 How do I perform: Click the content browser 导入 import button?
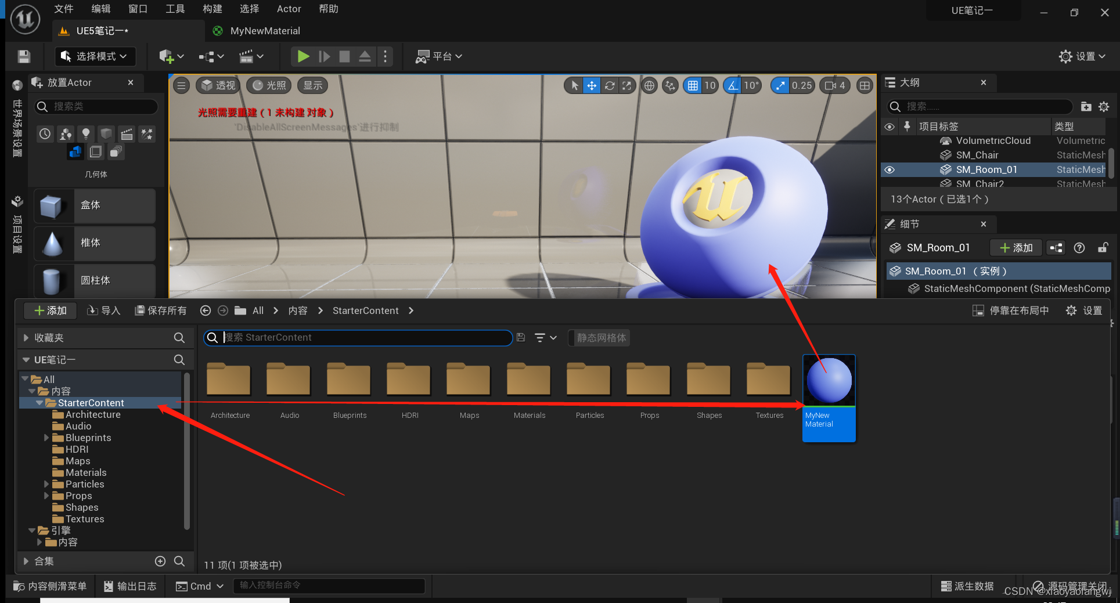(x=103, y=310)
